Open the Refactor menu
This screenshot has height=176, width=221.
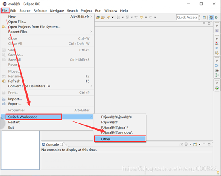click(x=40, y=11)
